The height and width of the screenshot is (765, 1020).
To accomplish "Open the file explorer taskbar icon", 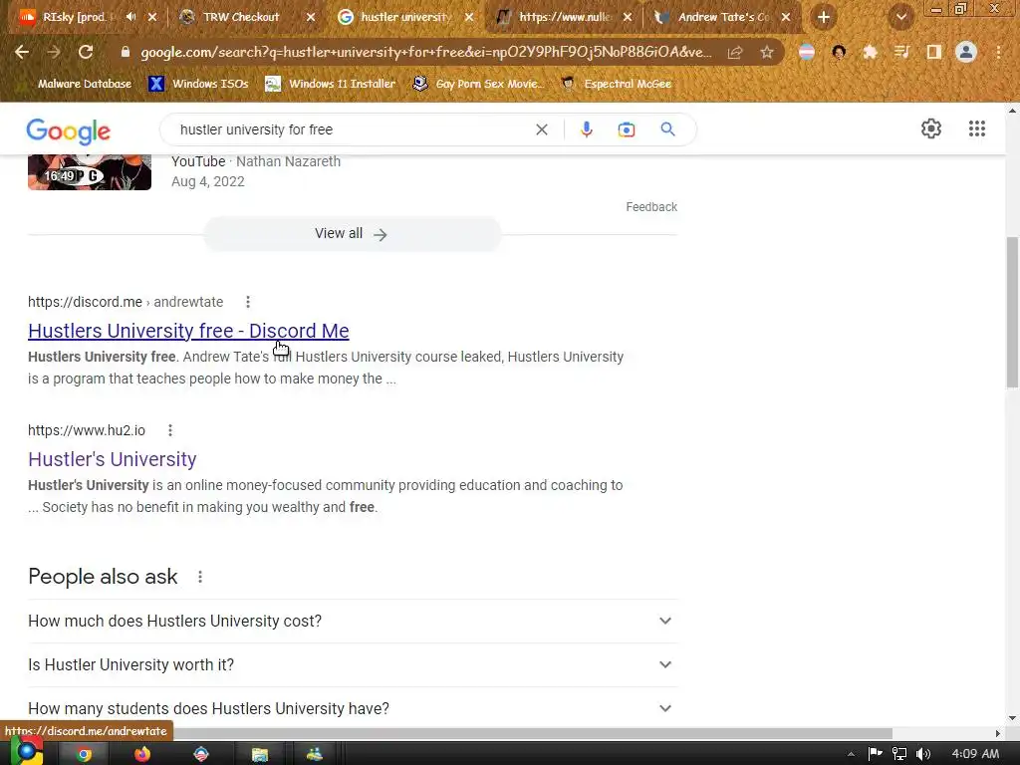I will click(260, 754).
